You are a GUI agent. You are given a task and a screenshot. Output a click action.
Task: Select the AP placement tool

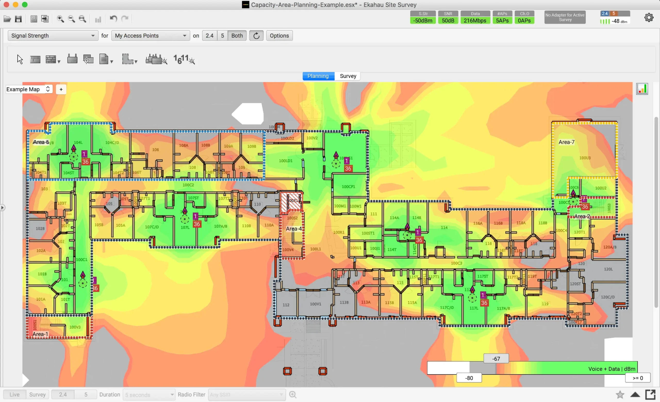(72, 59)
